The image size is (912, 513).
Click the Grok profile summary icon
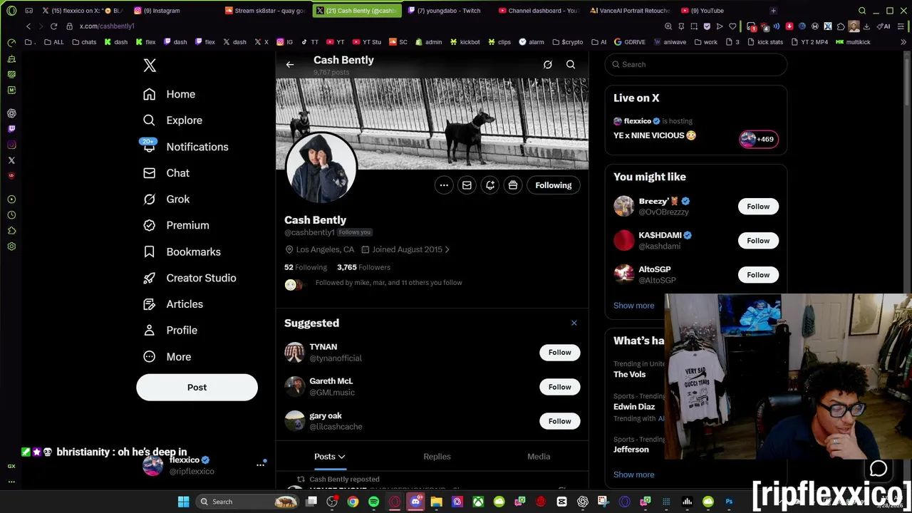548,65
